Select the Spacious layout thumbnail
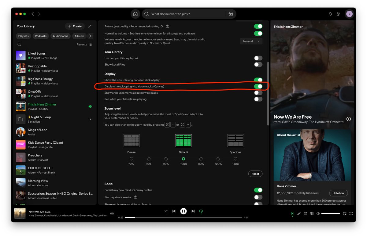This screenshot has width=367, height=237. tap(235, 141)
